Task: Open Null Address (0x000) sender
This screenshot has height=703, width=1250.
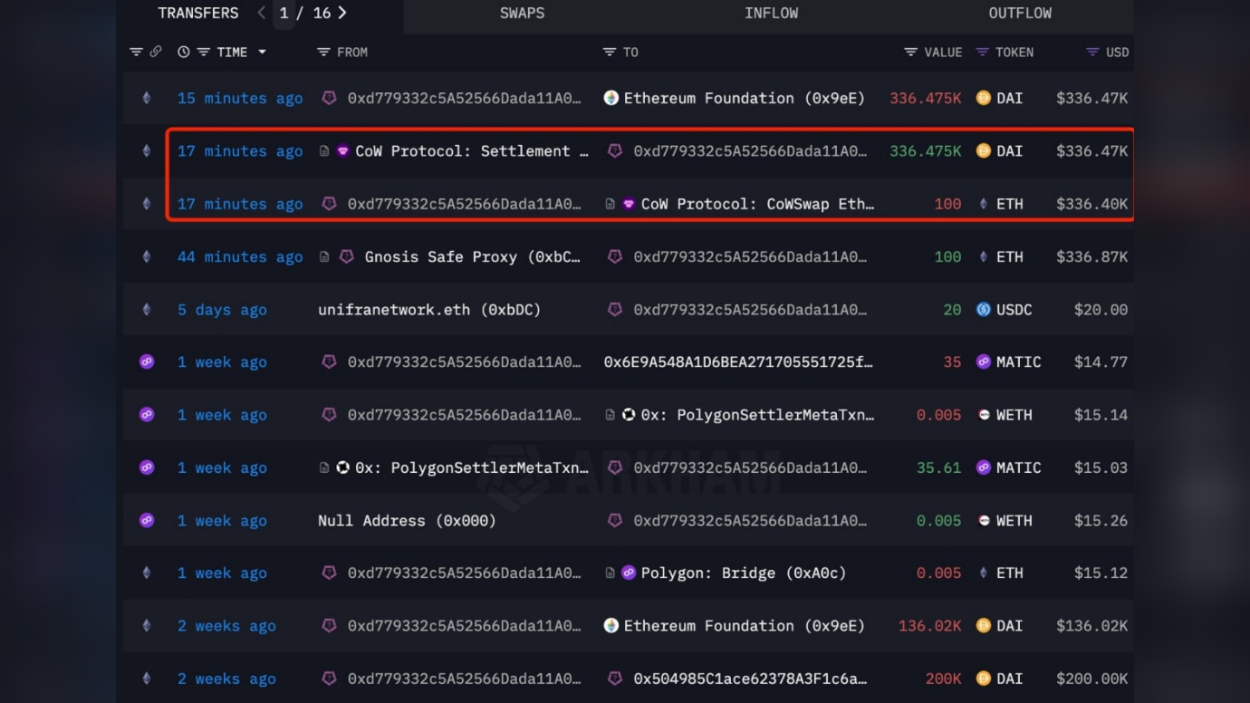Action: tap(407, 521)
